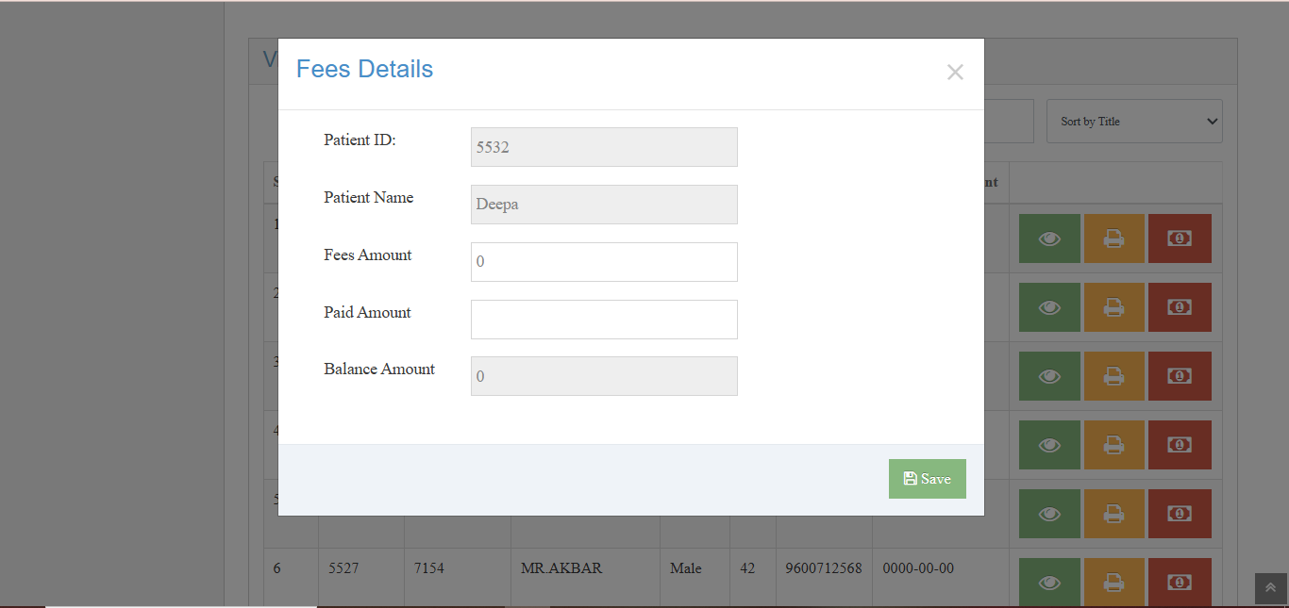Click the scroll-to-top double chevron button
The width and height of the screenshot is (1289, 608).
pos(1270,588)
